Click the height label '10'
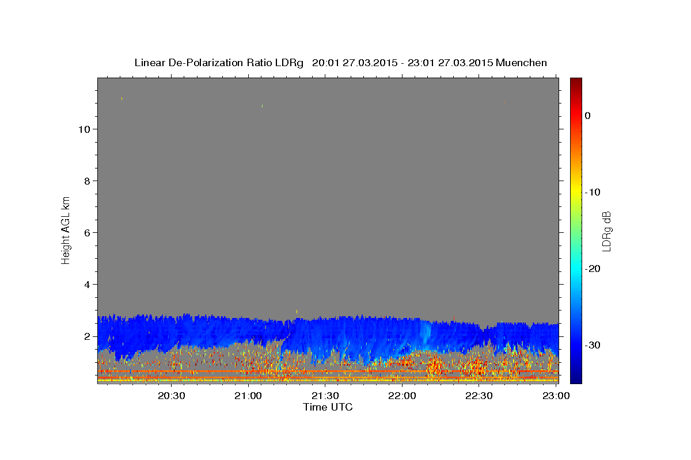Image resolution: width=691 pixels, height=460 pixels. point(83,129)
